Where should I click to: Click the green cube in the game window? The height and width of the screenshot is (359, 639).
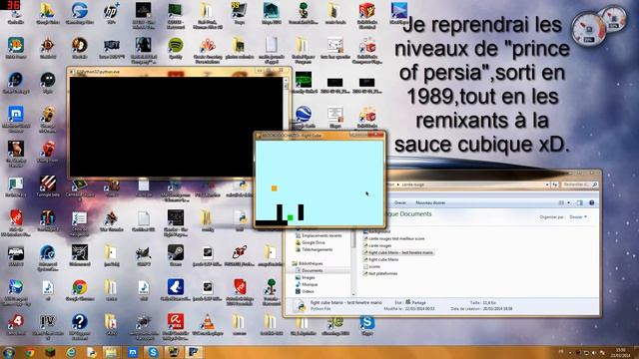point(291,217)
